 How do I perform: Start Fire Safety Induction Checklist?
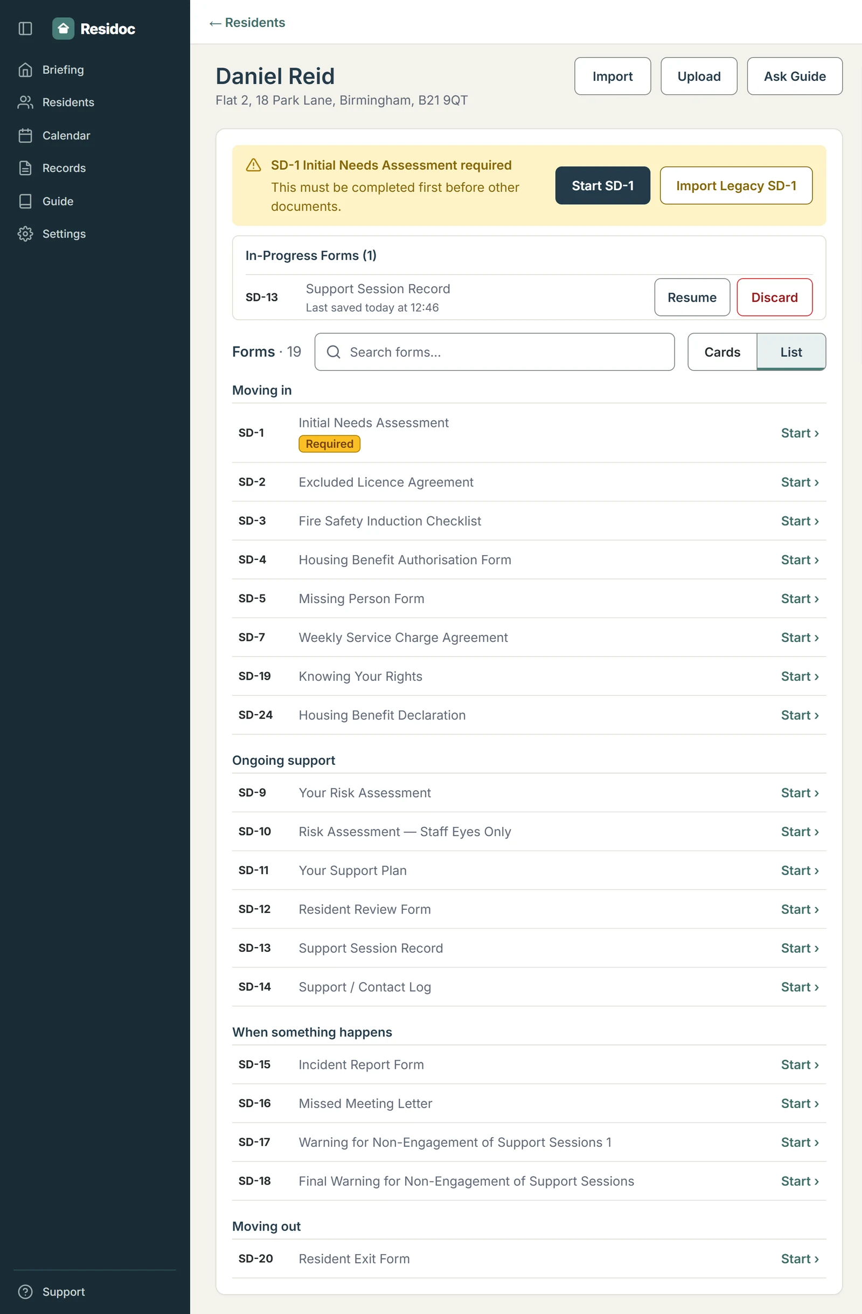pos(799,521)
